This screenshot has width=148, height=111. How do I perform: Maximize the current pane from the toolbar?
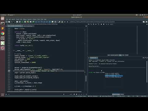(x=53, y=22)
